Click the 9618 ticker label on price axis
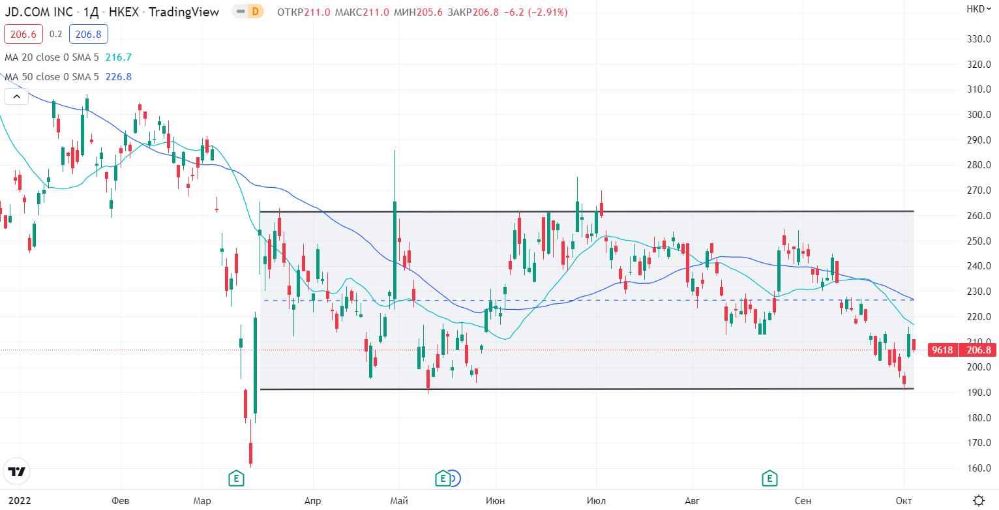 click(x=942, y=350)
